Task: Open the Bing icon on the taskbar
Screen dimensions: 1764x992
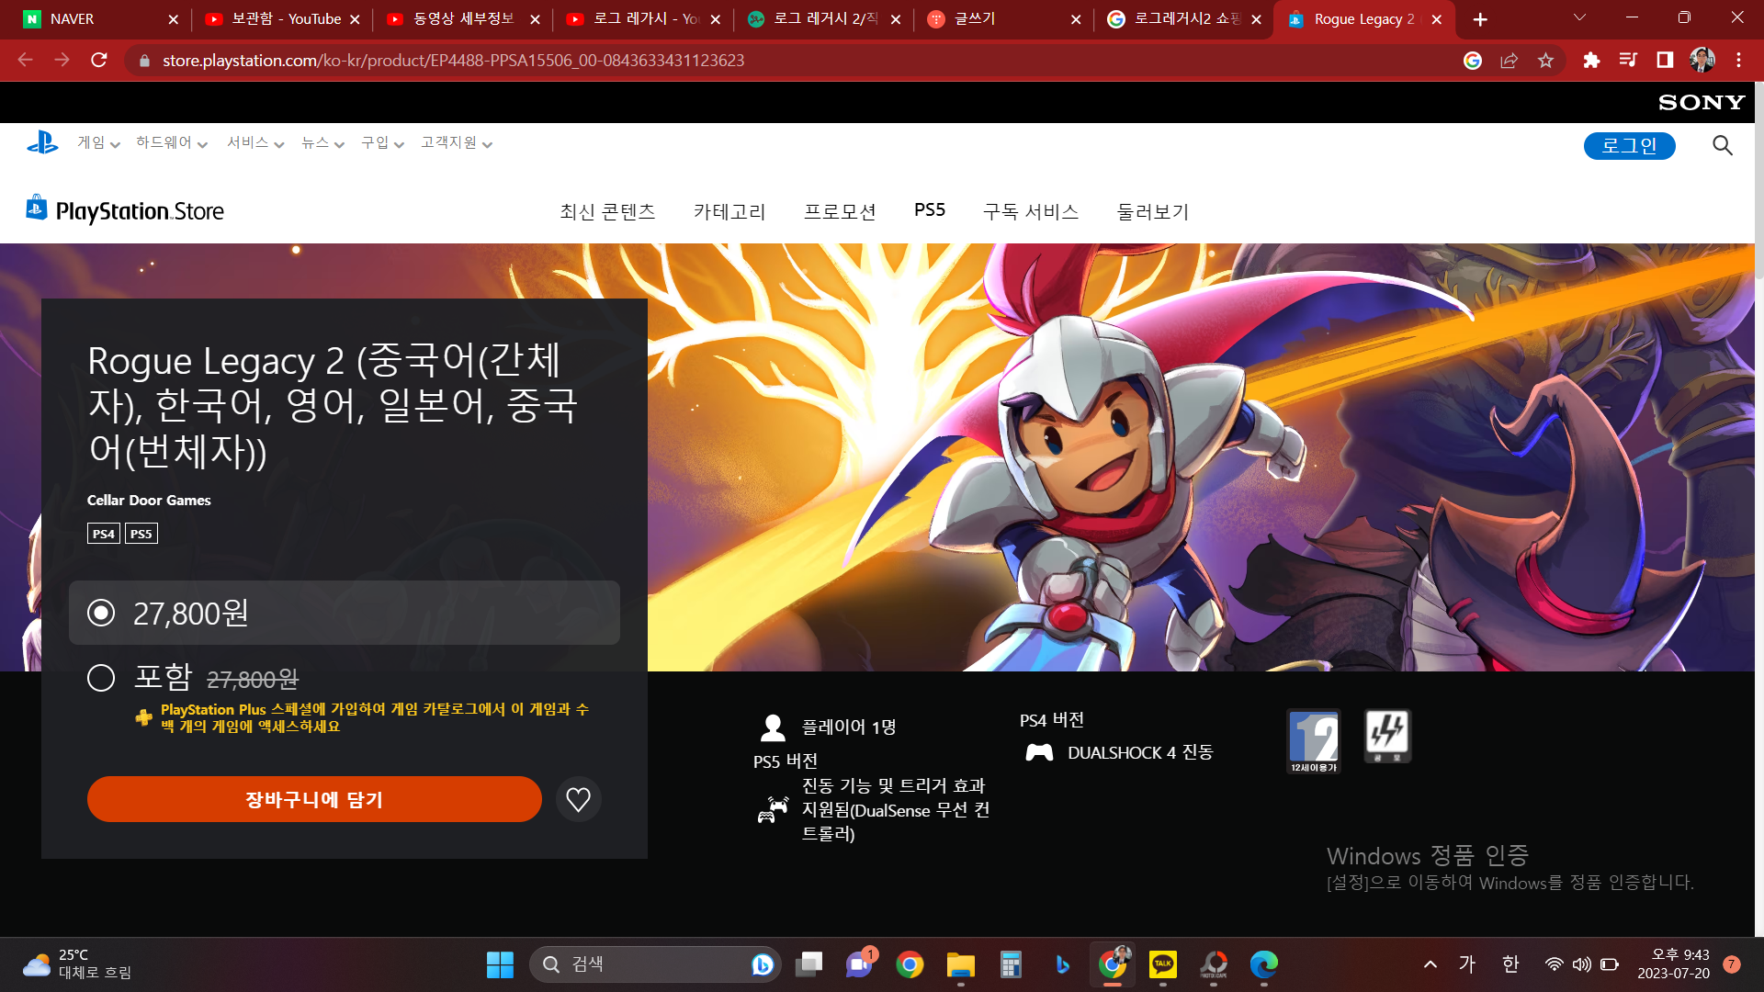Action: [1062, 964]
